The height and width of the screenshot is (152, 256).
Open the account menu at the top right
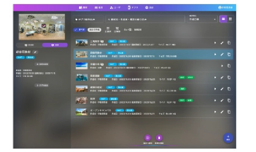pyautogui.click(x=225, y=7)
